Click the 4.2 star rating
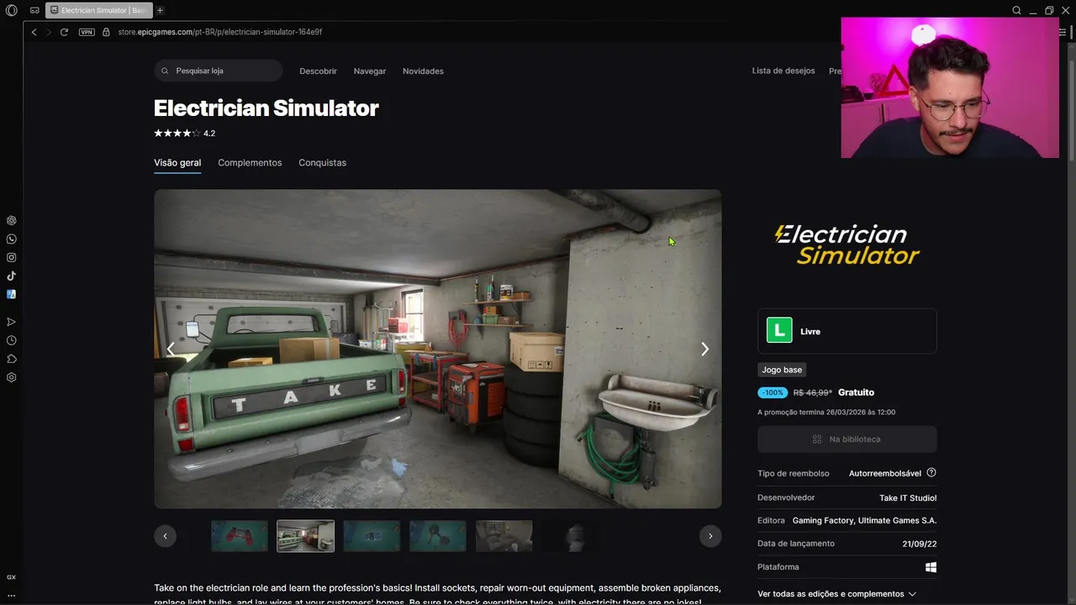Image resolution: width=1076 pixels, height=605 pixels. click(x=184, y=134)
